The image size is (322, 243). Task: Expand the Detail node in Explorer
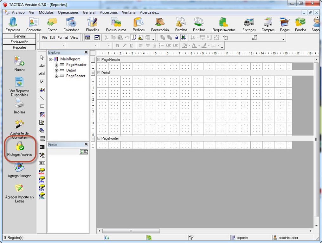coord(56,71)
